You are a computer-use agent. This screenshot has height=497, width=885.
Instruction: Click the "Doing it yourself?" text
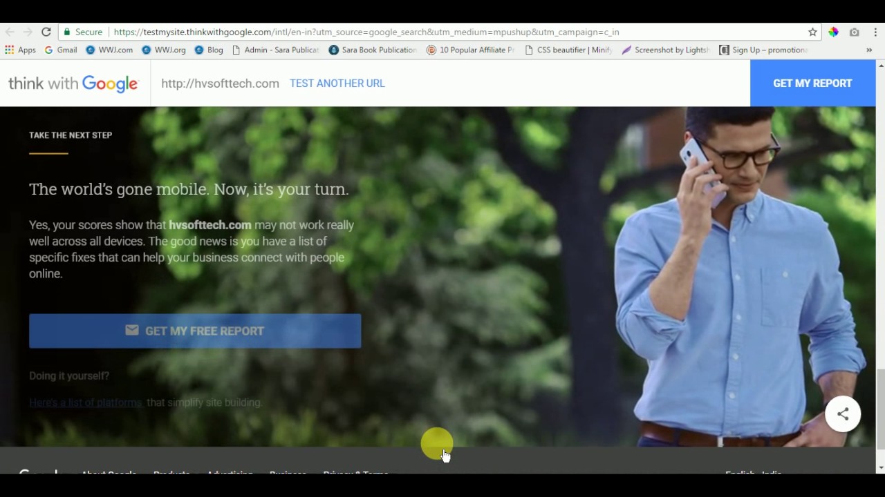(x=69, y=376)
